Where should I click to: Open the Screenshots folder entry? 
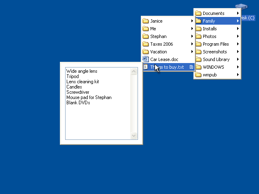tap(214, 52)
